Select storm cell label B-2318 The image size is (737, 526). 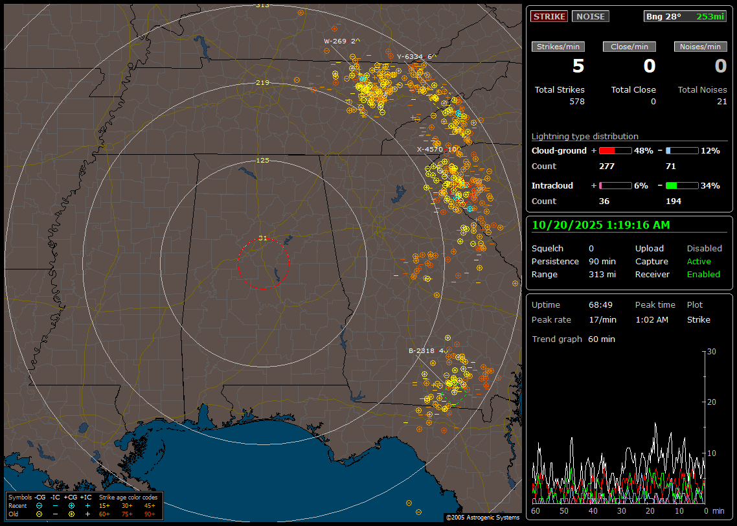pyautogui.click(x=422, y=350)
